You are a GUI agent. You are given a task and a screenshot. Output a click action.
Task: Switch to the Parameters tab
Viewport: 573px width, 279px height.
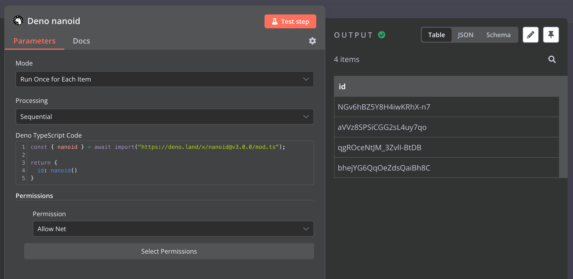point(35,41)
